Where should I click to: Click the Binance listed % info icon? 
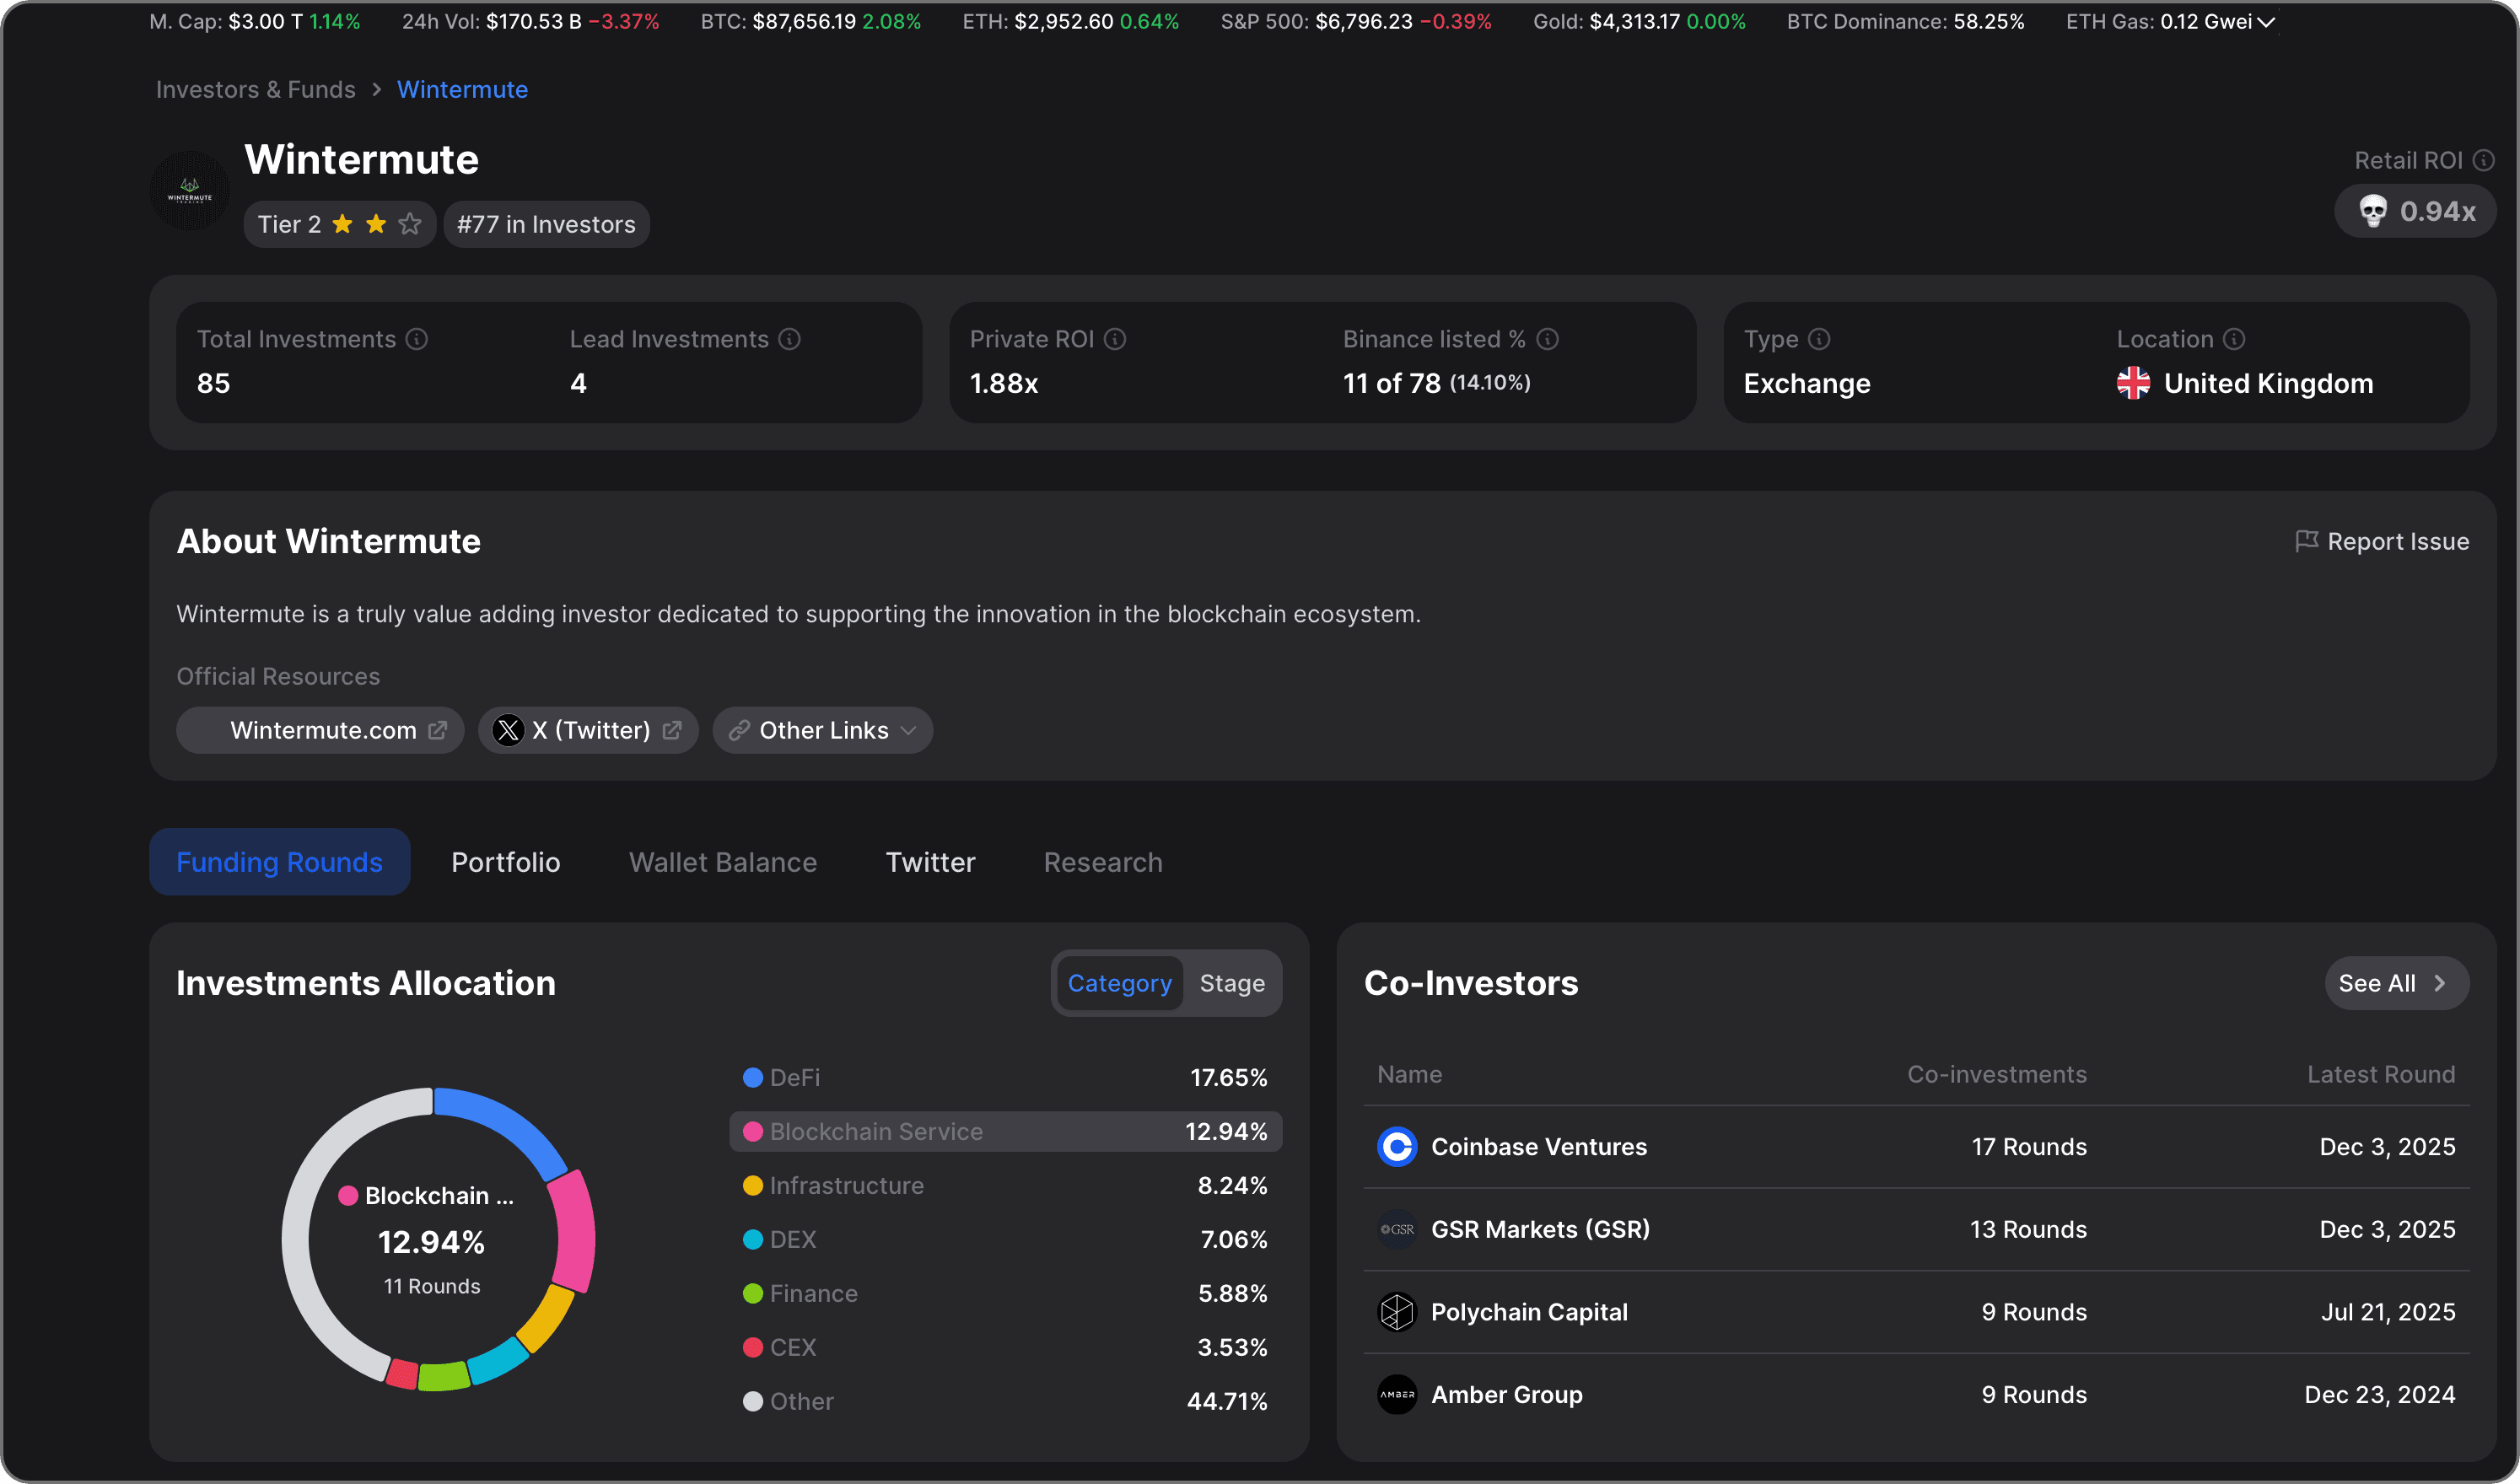tap(1547, 339)
